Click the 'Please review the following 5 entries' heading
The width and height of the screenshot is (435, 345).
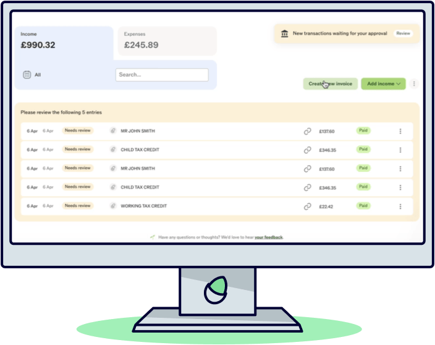point(61,113)
